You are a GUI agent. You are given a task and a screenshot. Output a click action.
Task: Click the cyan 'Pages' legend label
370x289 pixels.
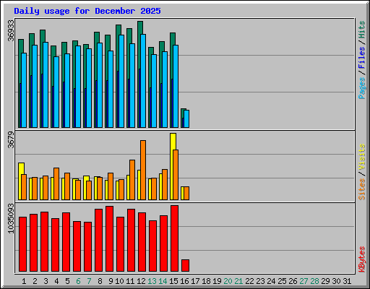coord(362,88)
